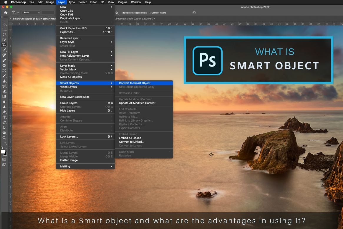Activate the Zoom tool
Viewport: 343px width, 229px height.
pyautogui.click(x=4, y=137)
